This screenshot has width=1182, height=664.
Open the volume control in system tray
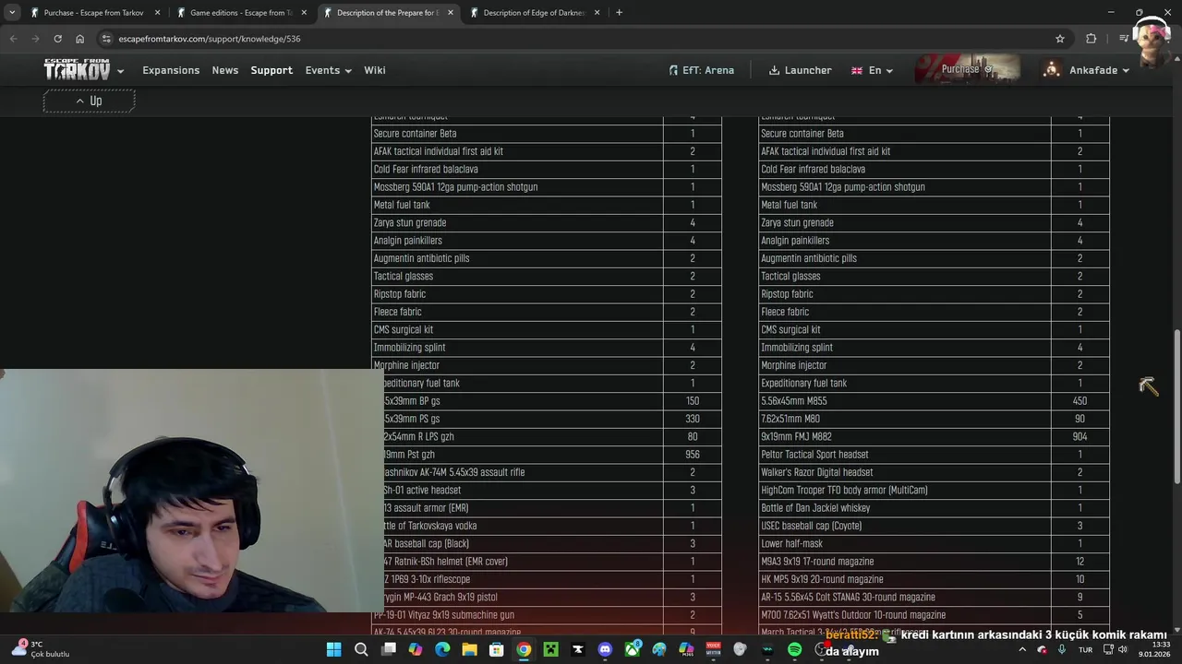1123,649
